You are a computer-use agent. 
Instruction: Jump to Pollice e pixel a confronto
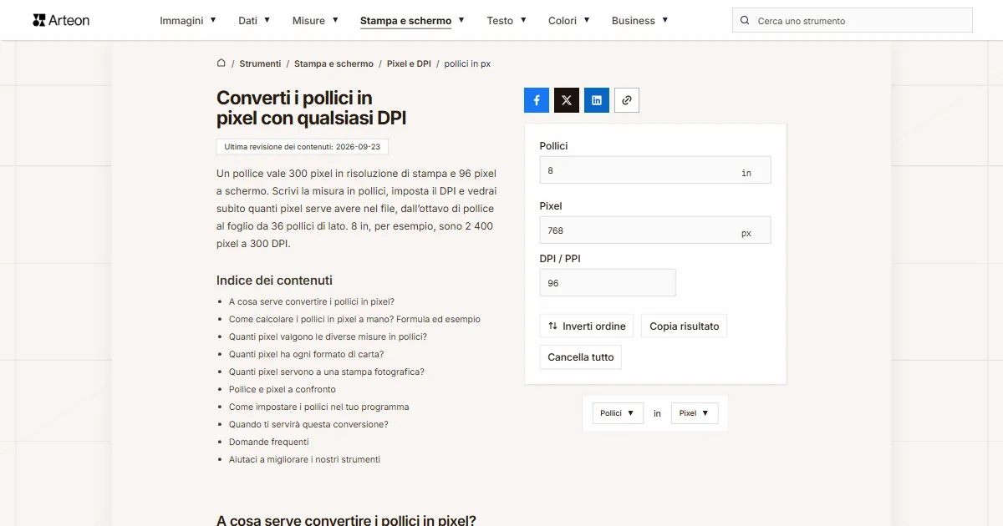283,389
